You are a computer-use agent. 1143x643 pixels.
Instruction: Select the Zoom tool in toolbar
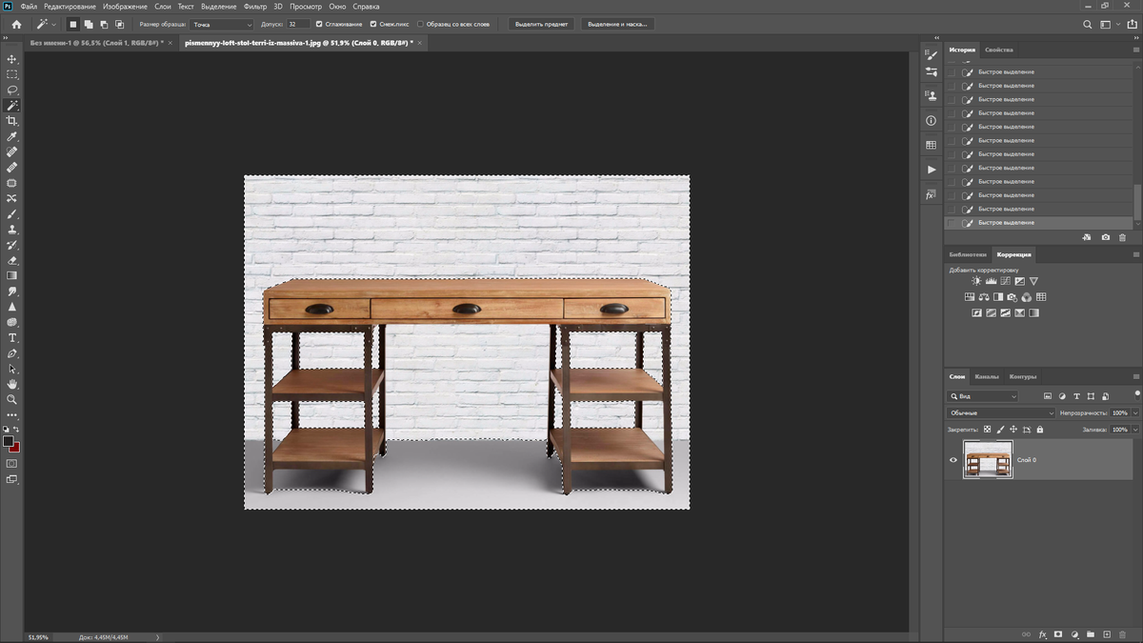[12, 399]
